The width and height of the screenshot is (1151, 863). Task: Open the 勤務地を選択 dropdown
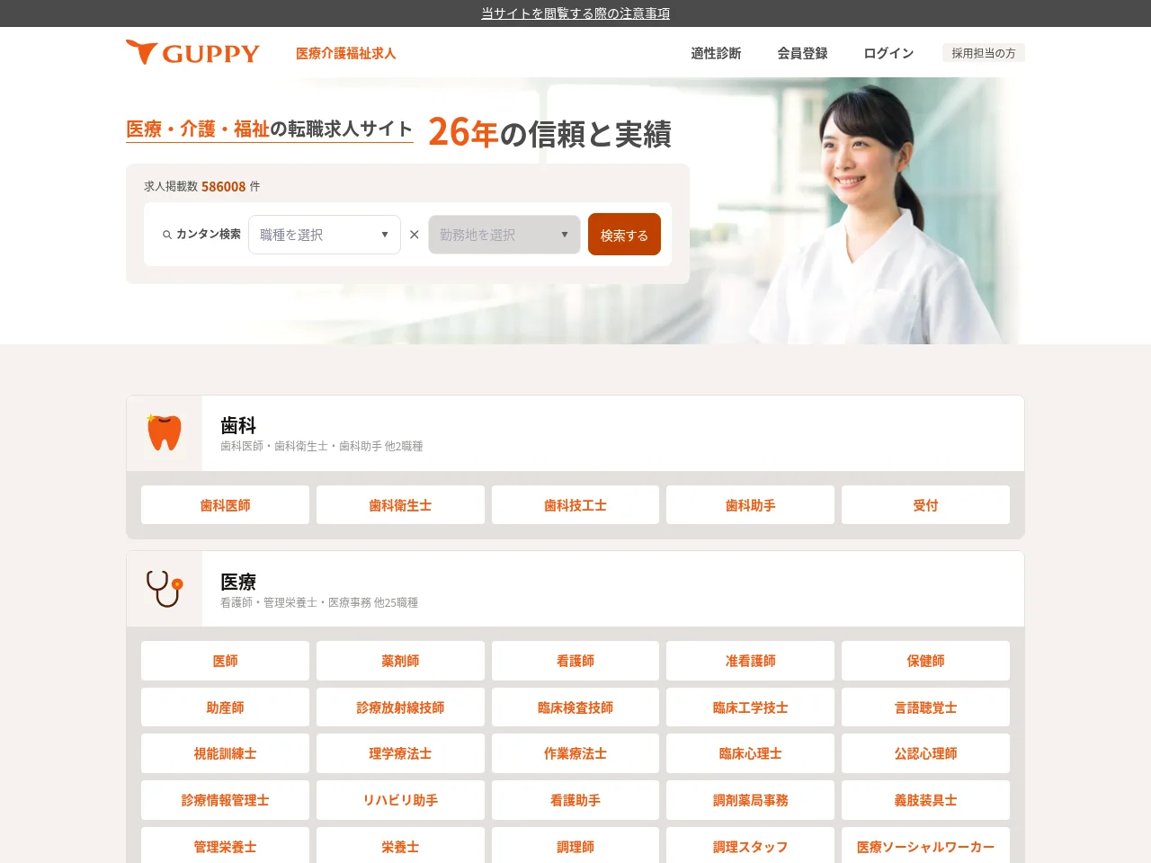(504, 235)
